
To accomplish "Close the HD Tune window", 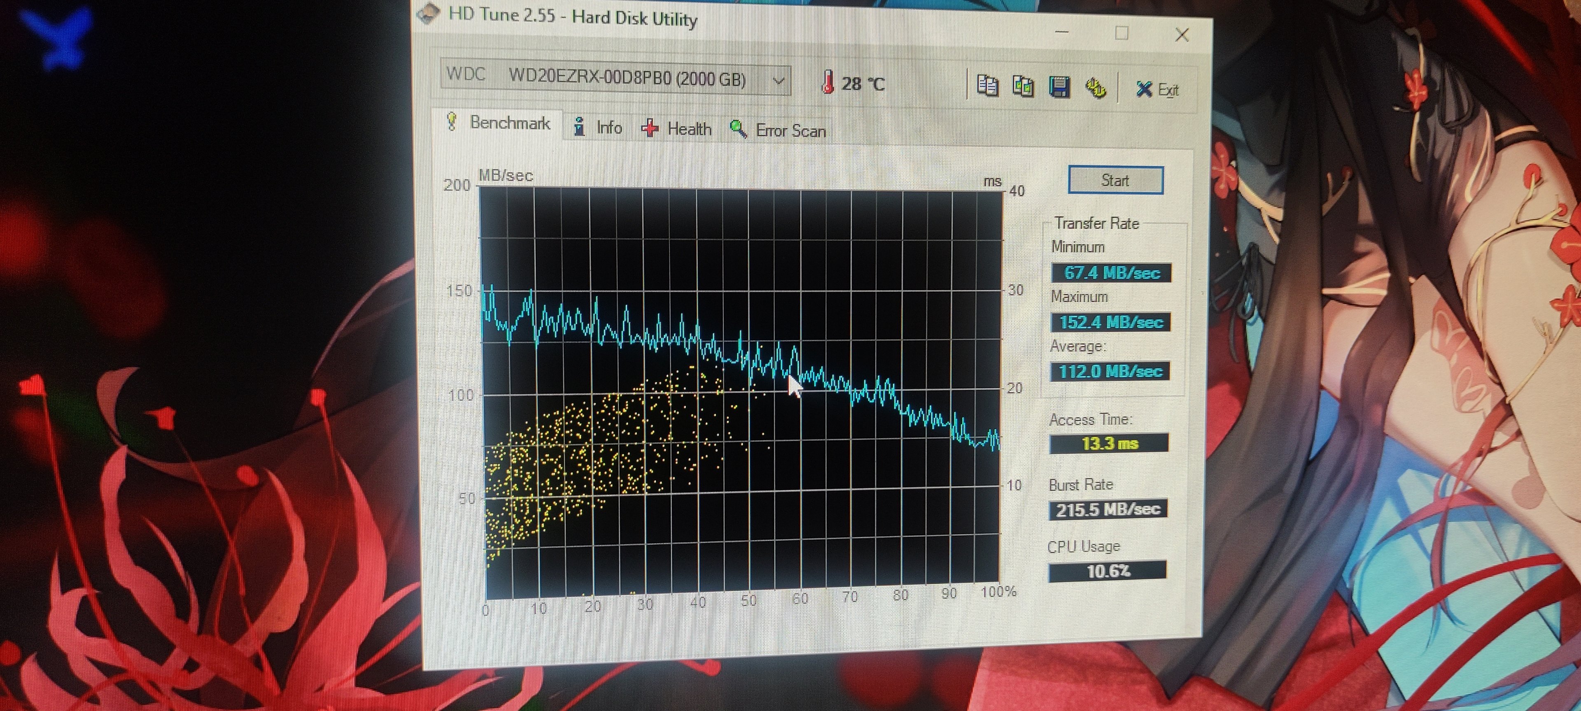I will click(x=1182, y=35).
